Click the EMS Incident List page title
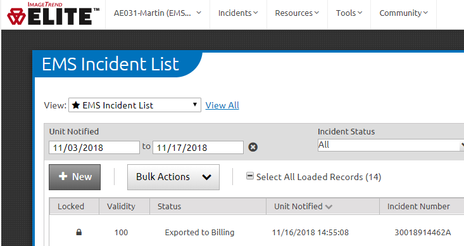This screenshot has height=246, width=464. tap(110, 64)
